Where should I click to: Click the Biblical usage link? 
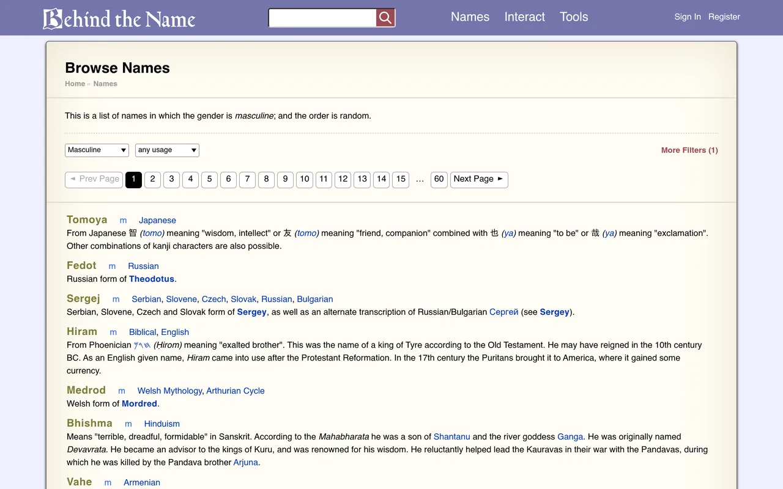143,333
